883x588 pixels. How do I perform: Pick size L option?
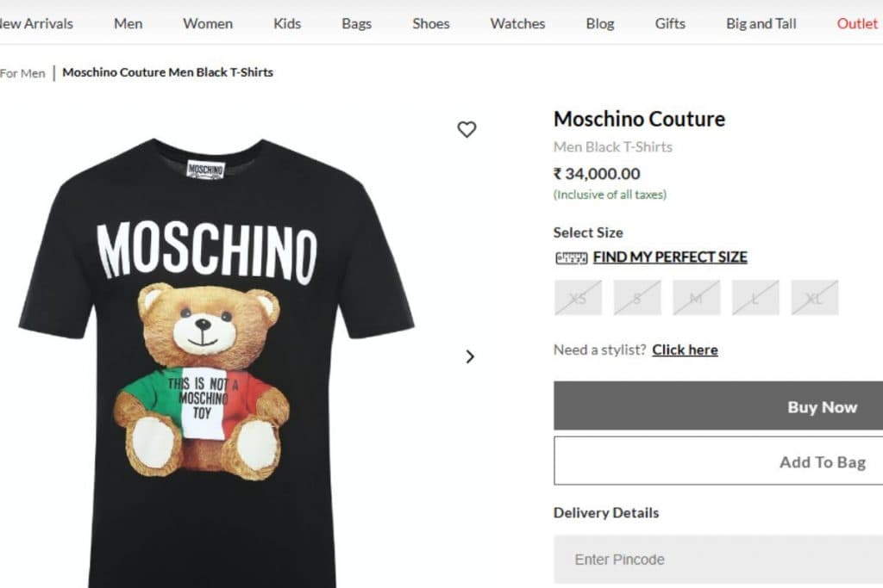pos(755,298)
